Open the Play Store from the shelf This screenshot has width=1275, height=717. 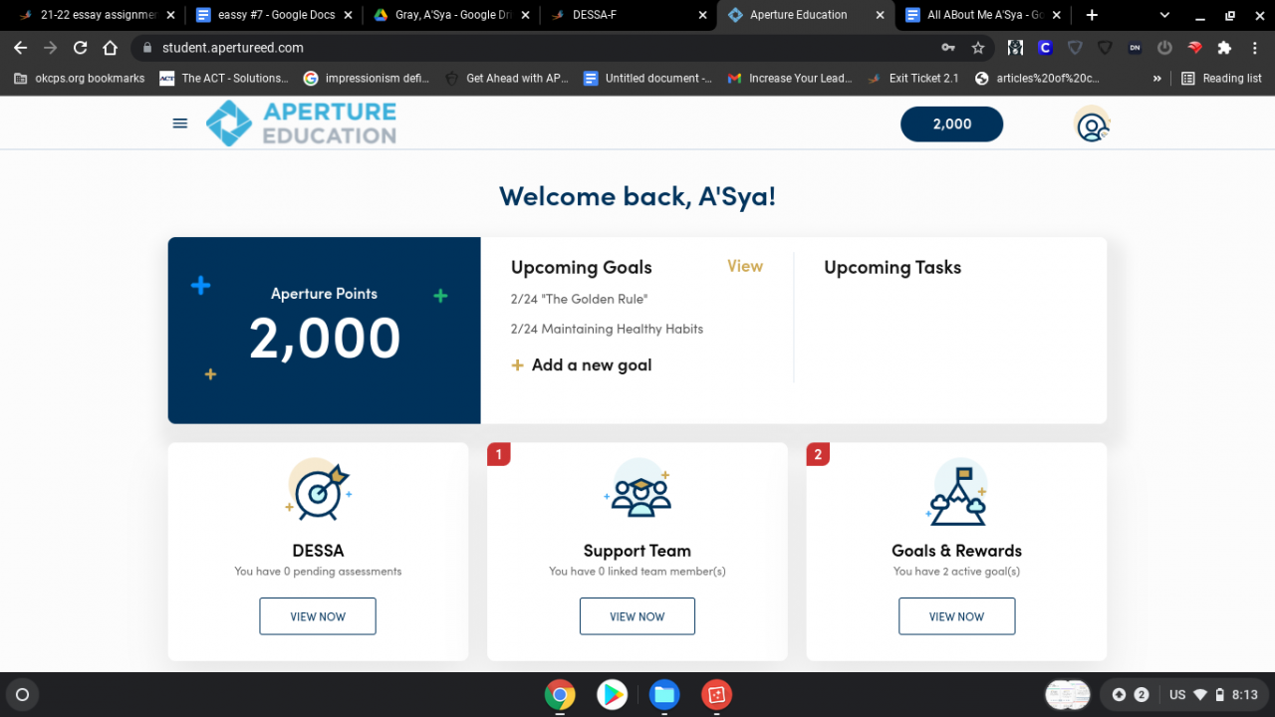tap(612, 694)
